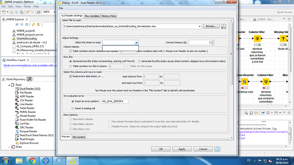The image size is (294, 165).
Task: Open the file path history dropdown
Action: point(199,26)
